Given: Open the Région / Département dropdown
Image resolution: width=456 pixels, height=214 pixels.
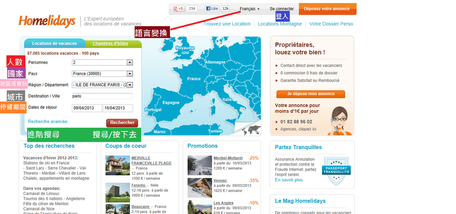Looking at the screenshot, I should tap(102, 85).
